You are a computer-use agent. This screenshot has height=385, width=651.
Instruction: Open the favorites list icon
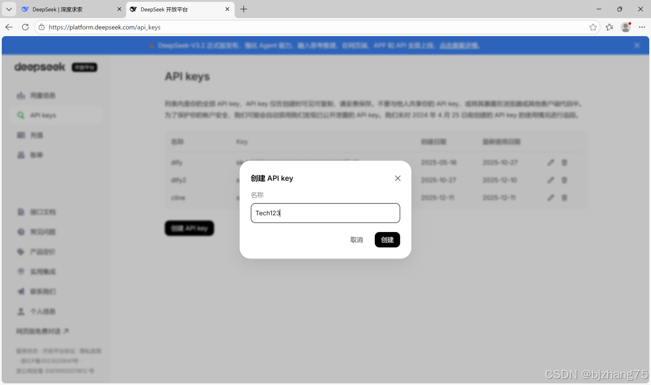click(x=609, y=27)
